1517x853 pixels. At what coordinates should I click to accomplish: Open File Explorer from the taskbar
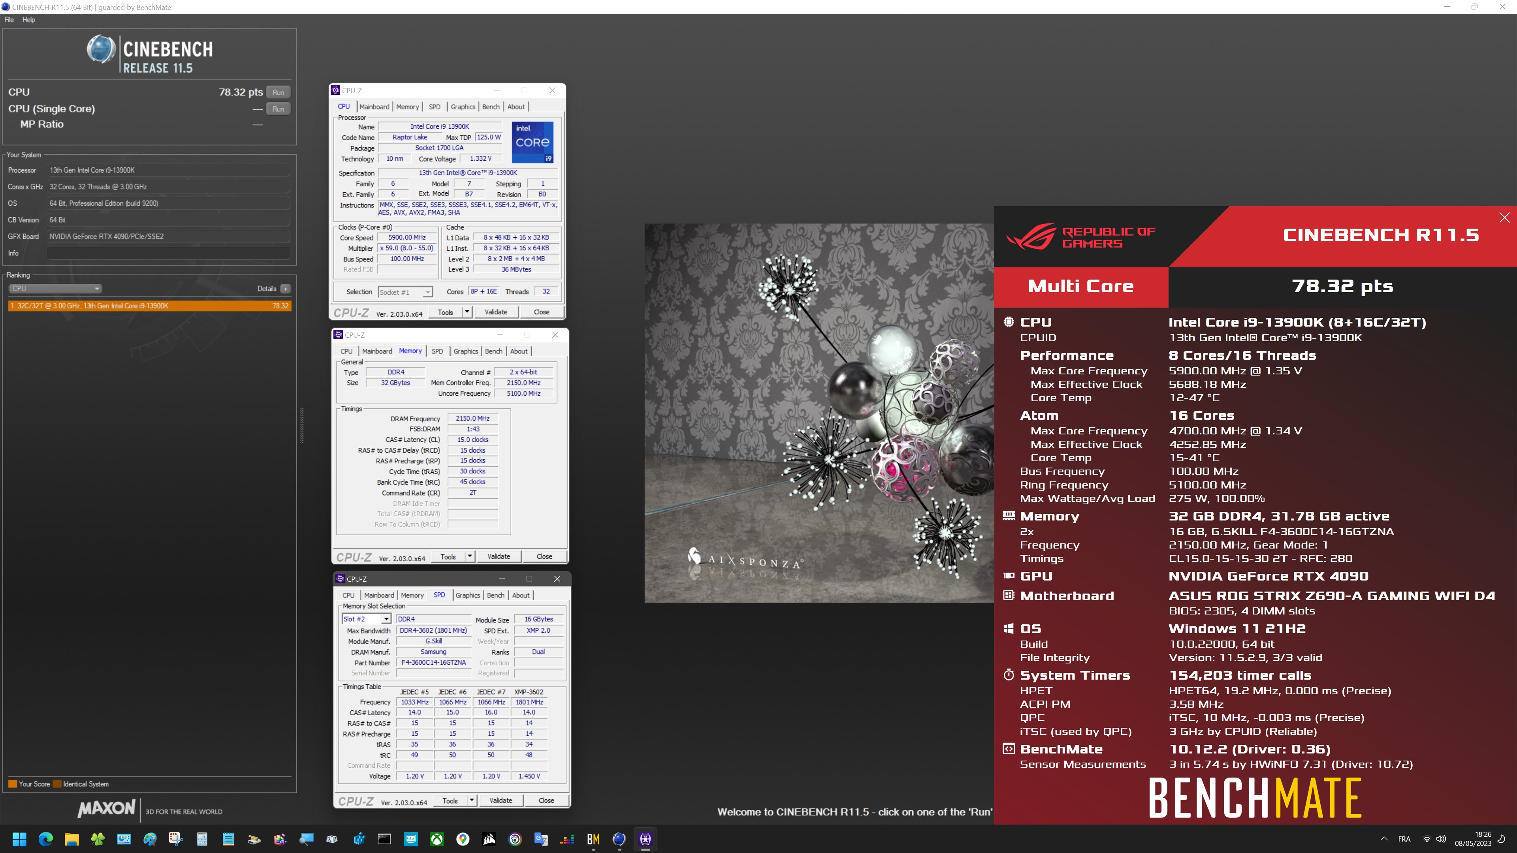pos(71,839)
